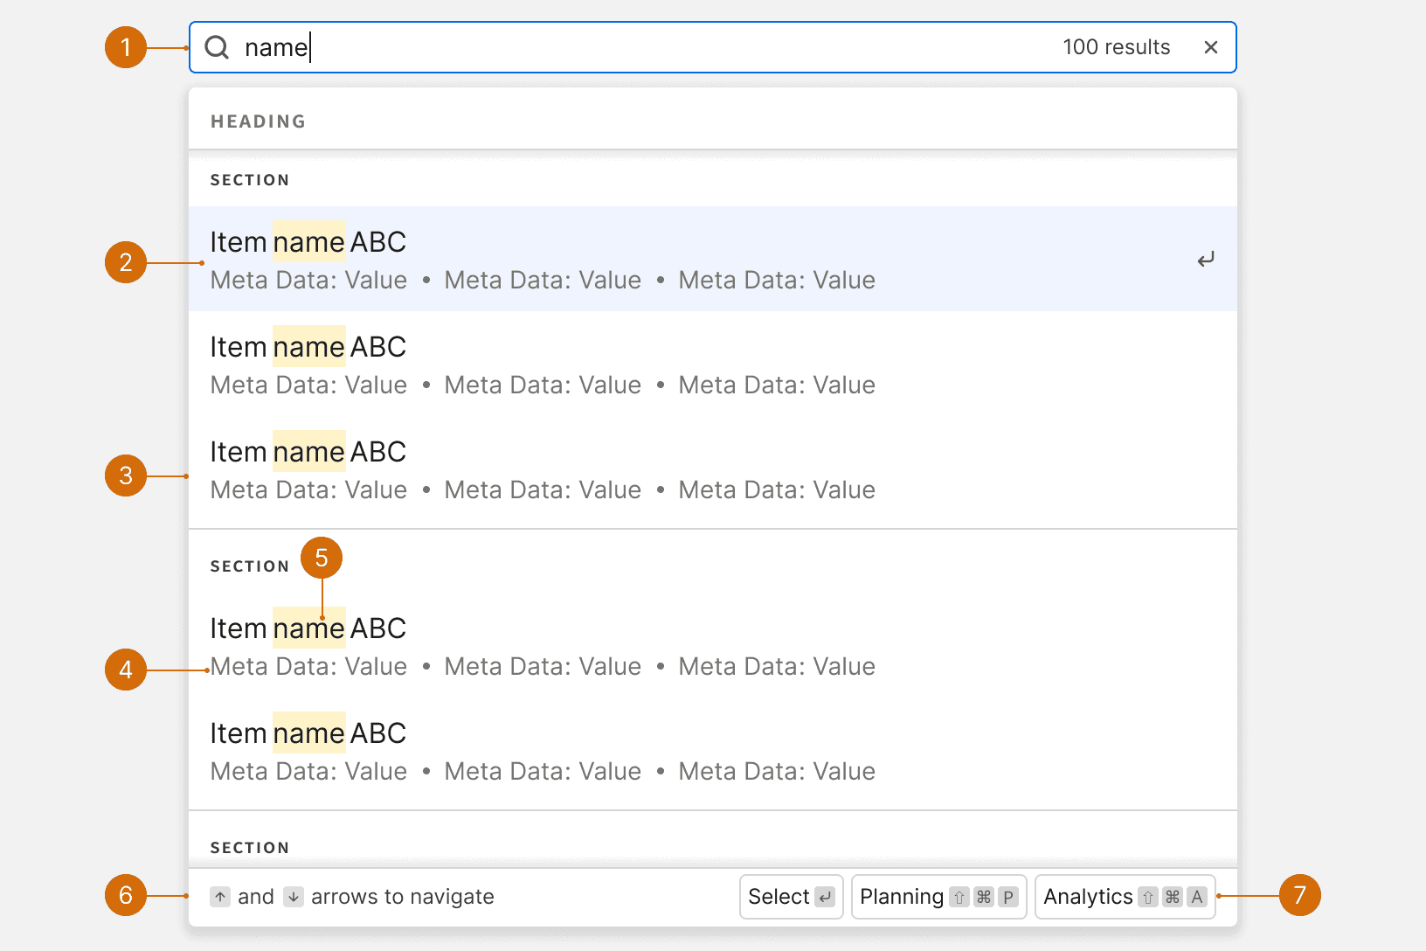Clear the search field with the X icon

1211,47
